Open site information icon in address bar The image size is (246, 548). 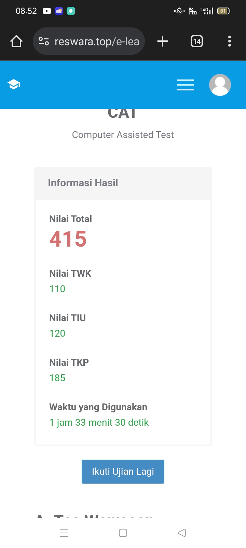click(44, 41)
